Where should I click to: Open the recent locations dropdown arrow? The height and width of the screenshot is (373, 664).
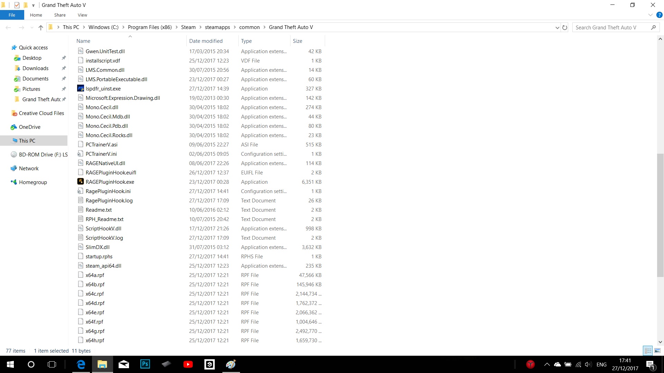click(32, 27)
